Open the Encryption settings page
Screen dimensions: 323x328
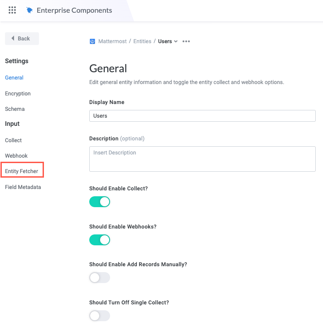pos(18,94)
